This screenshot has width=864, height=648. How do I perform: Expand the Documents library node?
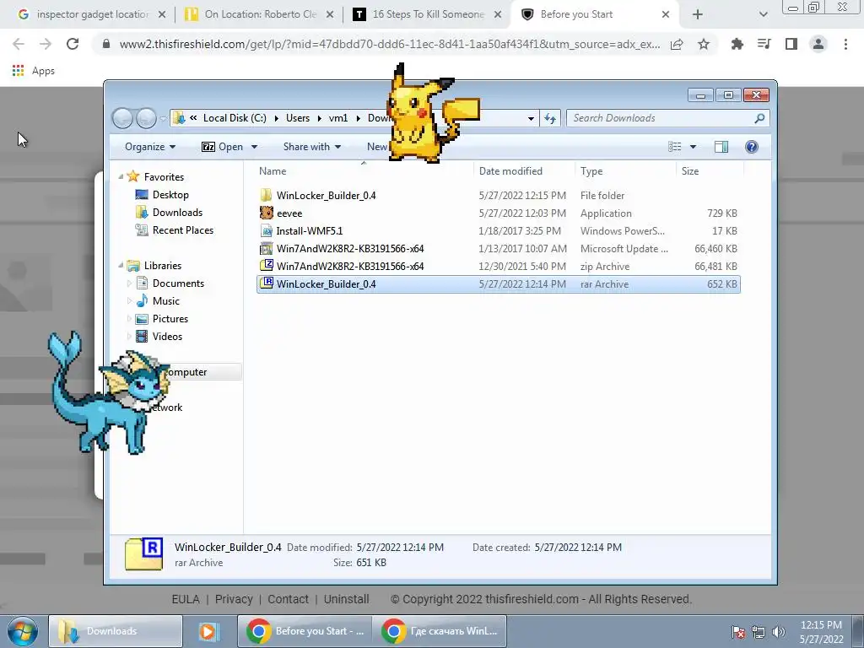click(x=129, y=283)
